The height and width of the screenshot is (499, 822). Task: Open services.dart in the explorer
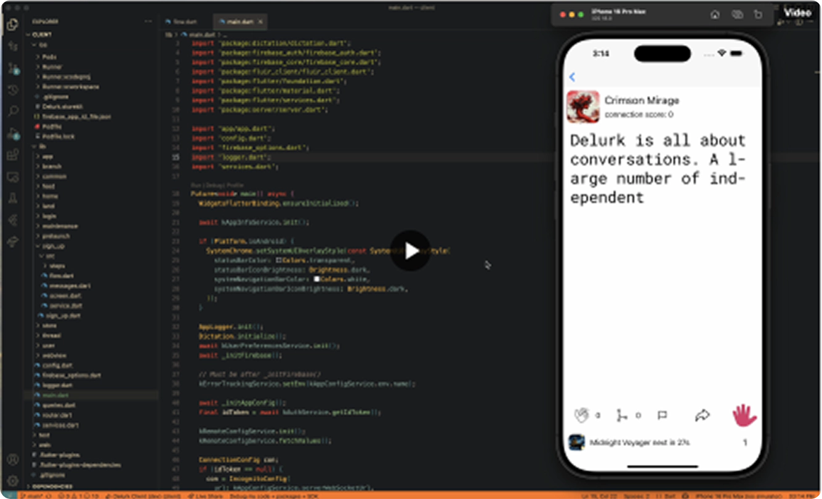tap(60, 424)
